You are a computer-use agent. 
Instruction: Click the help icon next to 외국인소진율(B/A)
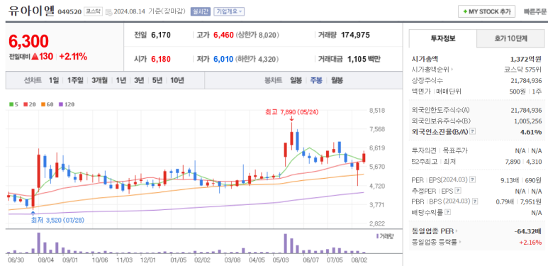[x=473, y=131]
